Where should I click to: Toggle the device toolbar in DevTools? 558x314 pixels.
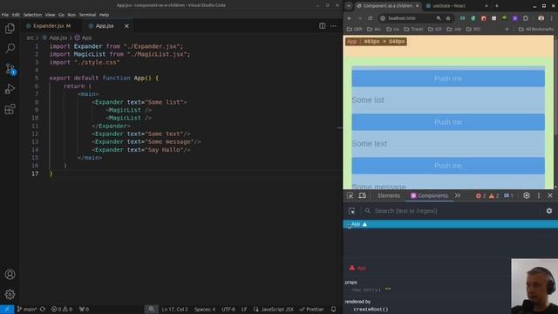click(363, 195)
